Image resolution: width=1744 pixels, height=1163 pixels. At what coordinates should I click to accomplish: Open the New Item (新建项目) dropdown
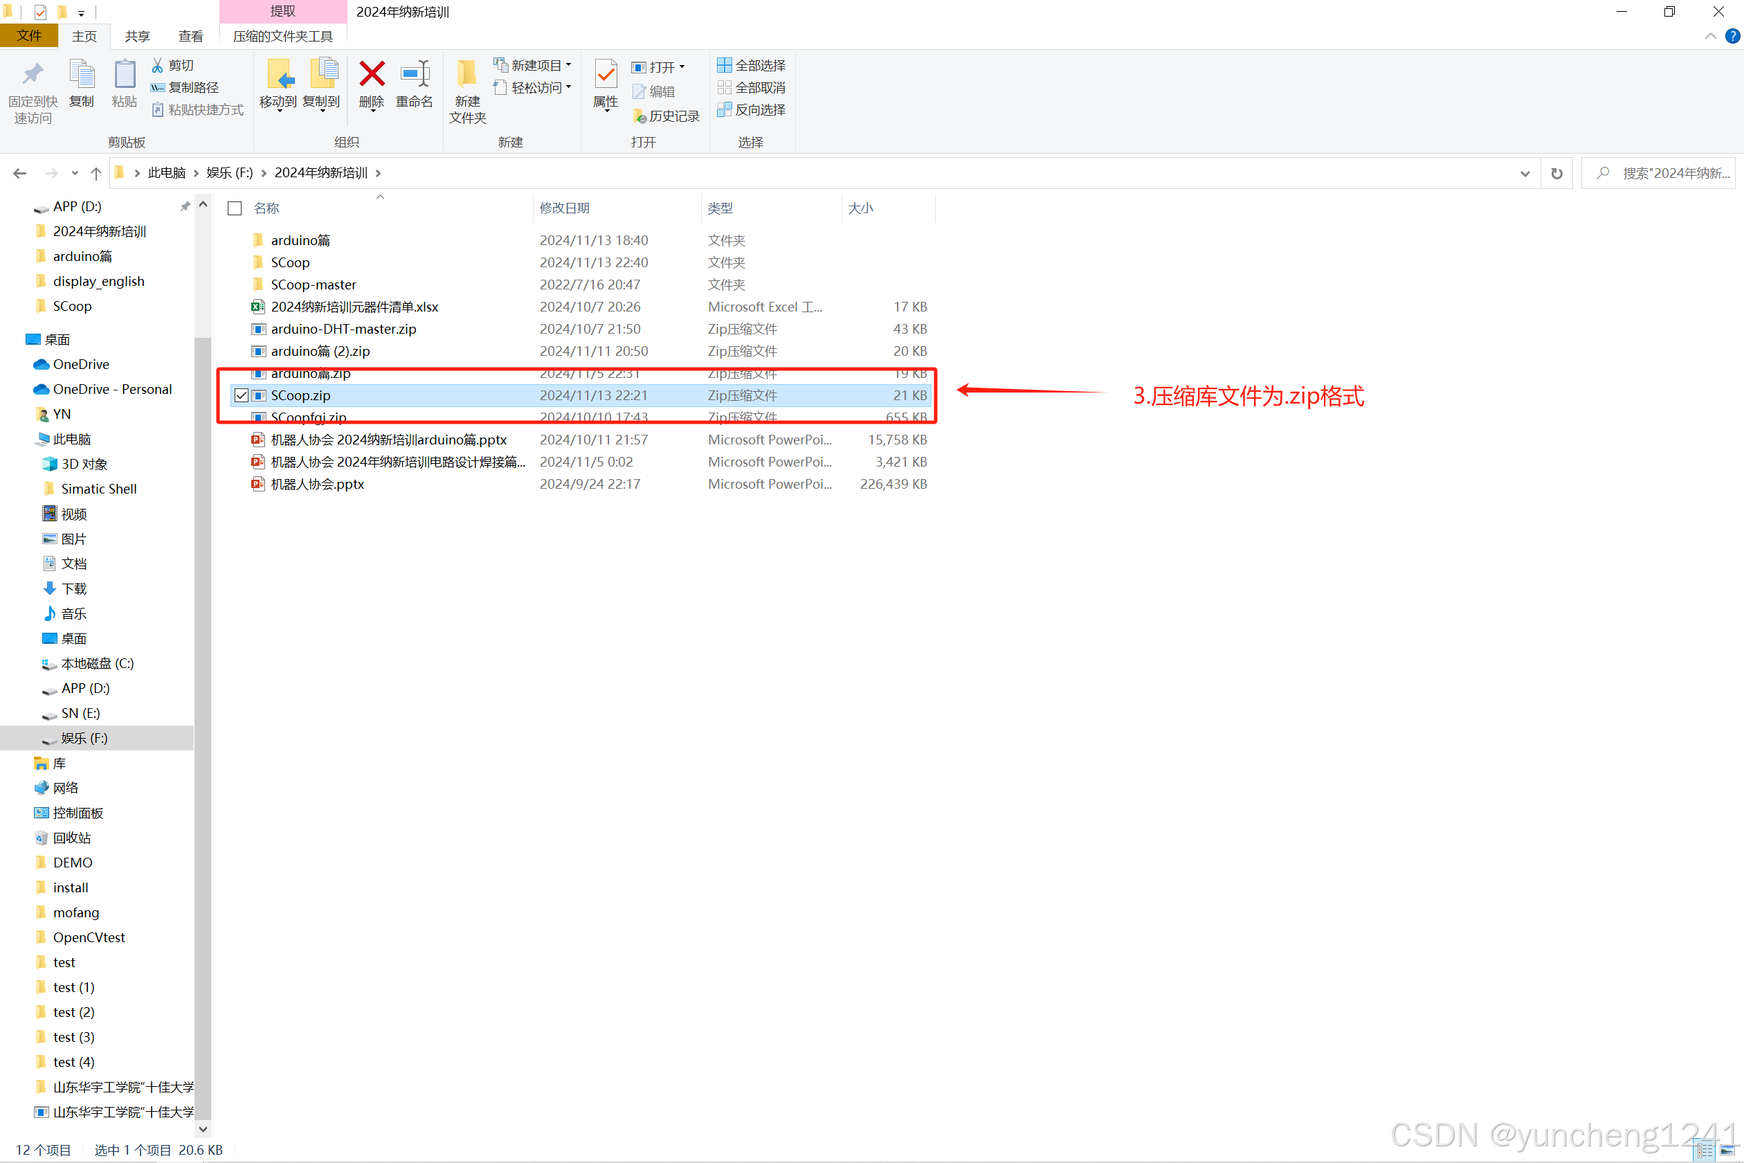[x=534, y=65]
